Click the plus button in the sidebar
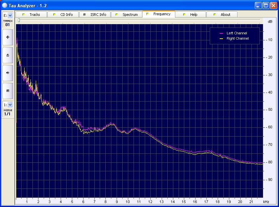This screenshot has height=207, width=279. pos(8,37)
